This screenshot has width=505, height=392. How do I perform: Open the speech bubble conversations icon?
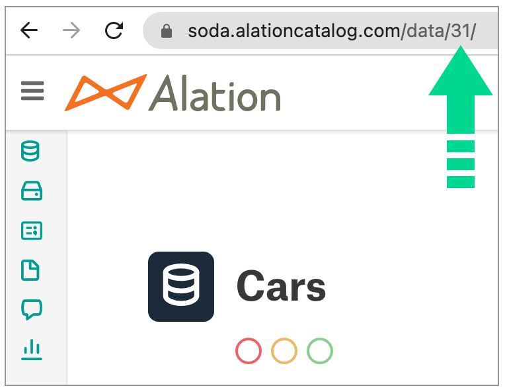[32, 309]
